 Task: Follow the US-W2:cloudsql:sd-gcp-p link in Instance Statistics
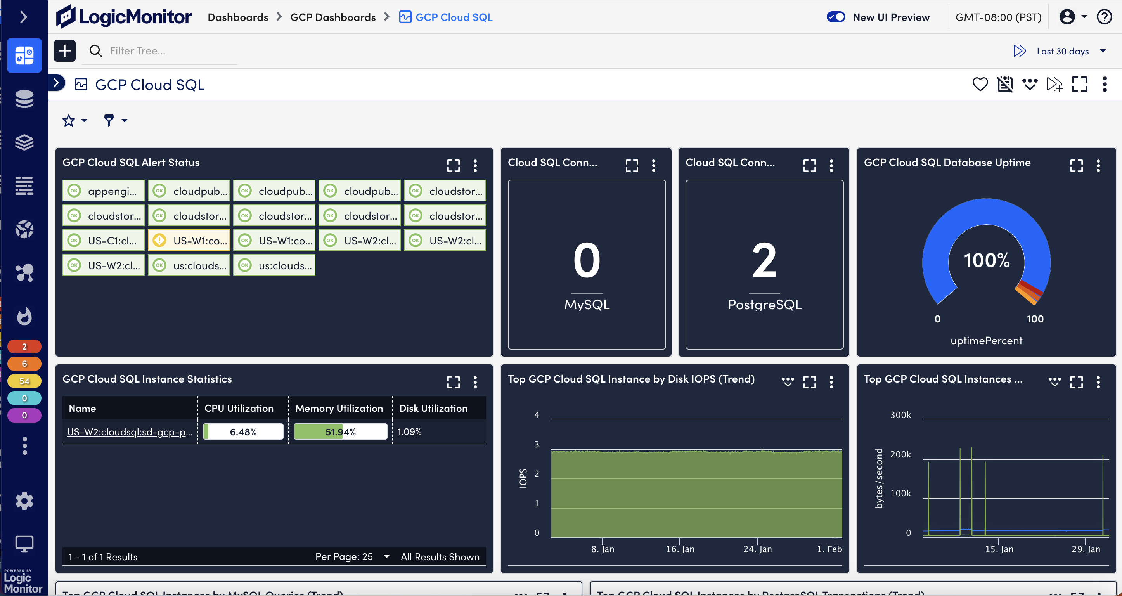click(129, 432)
